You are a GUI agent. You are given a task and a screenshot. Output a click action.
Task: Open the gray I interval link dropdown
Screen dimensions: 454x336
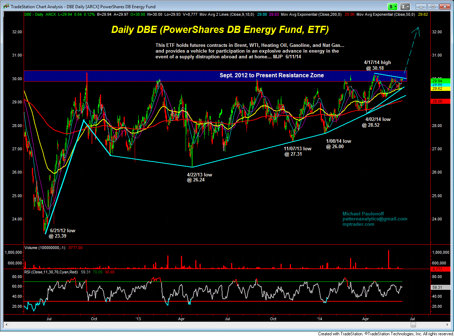point(406,6)
